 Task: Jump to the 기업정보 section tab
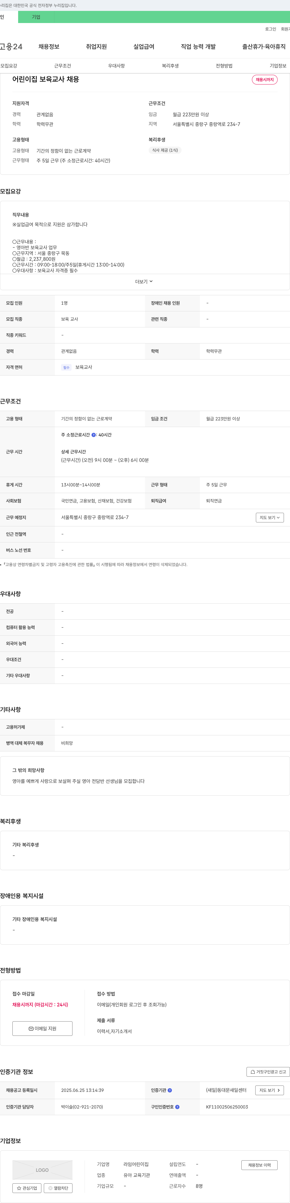tap(278, 66)
